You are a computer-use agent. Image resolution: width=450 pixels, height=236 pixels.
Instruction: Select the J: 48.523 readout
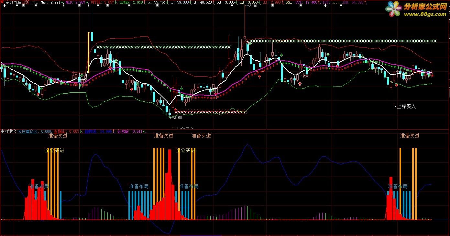tap(204, 2)
